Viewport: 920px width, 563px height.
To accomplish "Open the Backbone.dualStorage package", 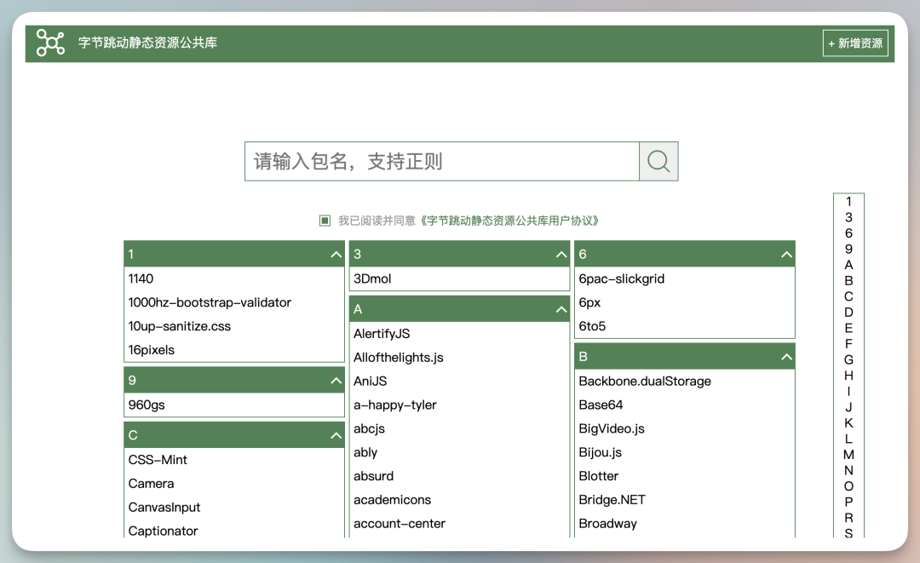I will click(x=645, y=382).
